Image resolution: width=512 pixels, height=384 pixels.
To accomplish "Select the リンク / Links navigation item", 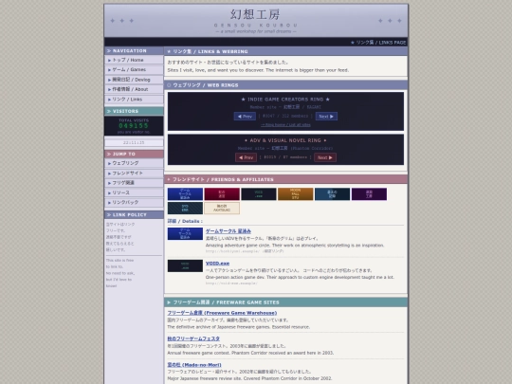I will point(134,100).
